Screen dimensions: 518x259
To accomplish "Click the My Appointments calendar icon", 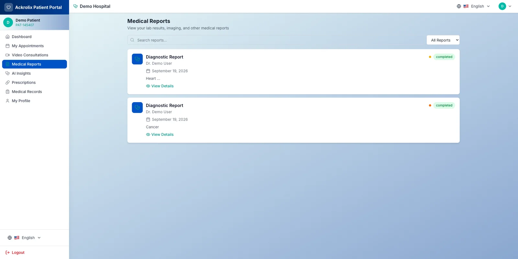I will click(x=7, y=46).
